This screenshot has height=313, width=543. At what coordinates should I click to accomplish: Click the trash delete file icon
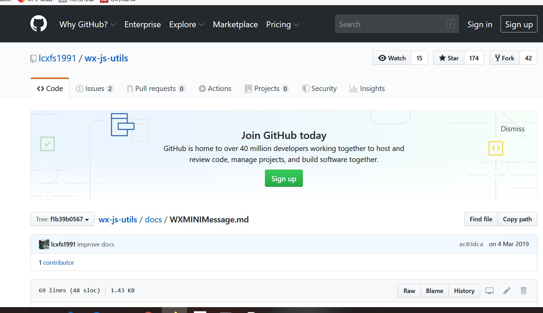pos(523,291)
